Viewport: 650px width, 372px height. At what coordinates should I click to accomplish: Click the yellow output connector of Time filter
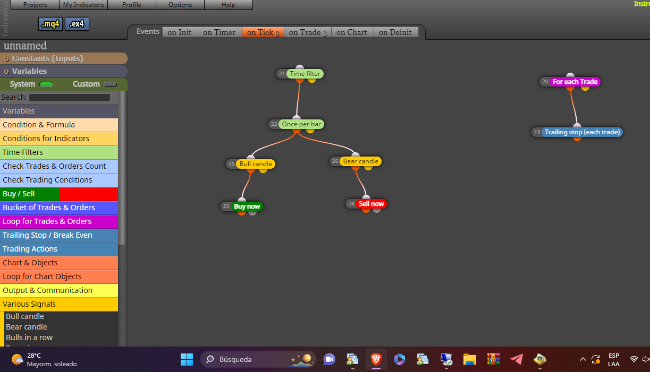pos(311,80)
